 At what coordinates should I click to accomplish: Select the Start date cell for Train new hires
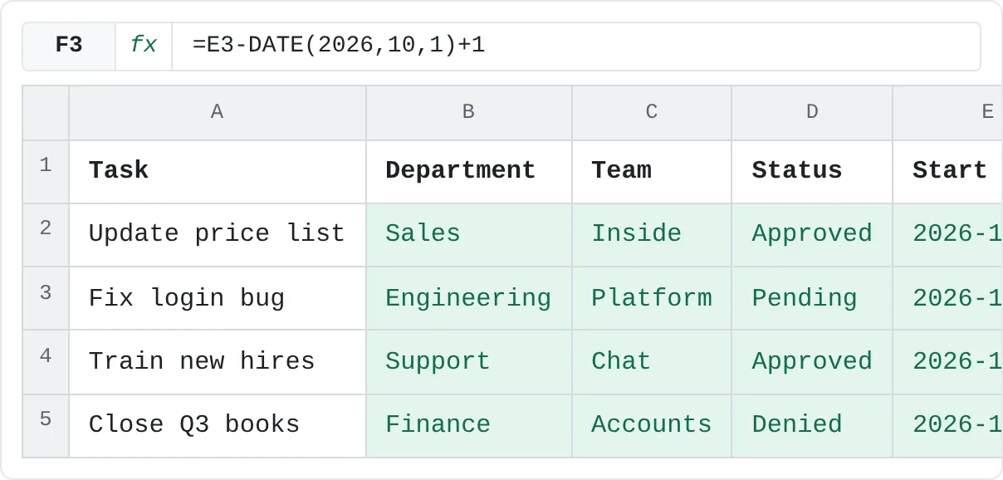948,361
